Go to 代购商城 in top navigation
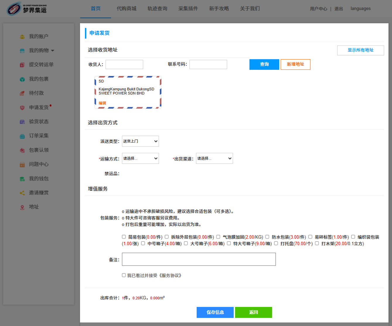 pos(126,9)
